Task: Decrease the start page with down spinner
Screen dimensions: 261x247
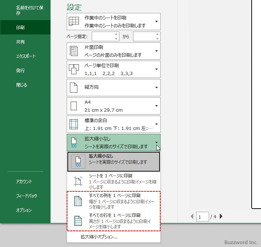Action: point(116,38)
